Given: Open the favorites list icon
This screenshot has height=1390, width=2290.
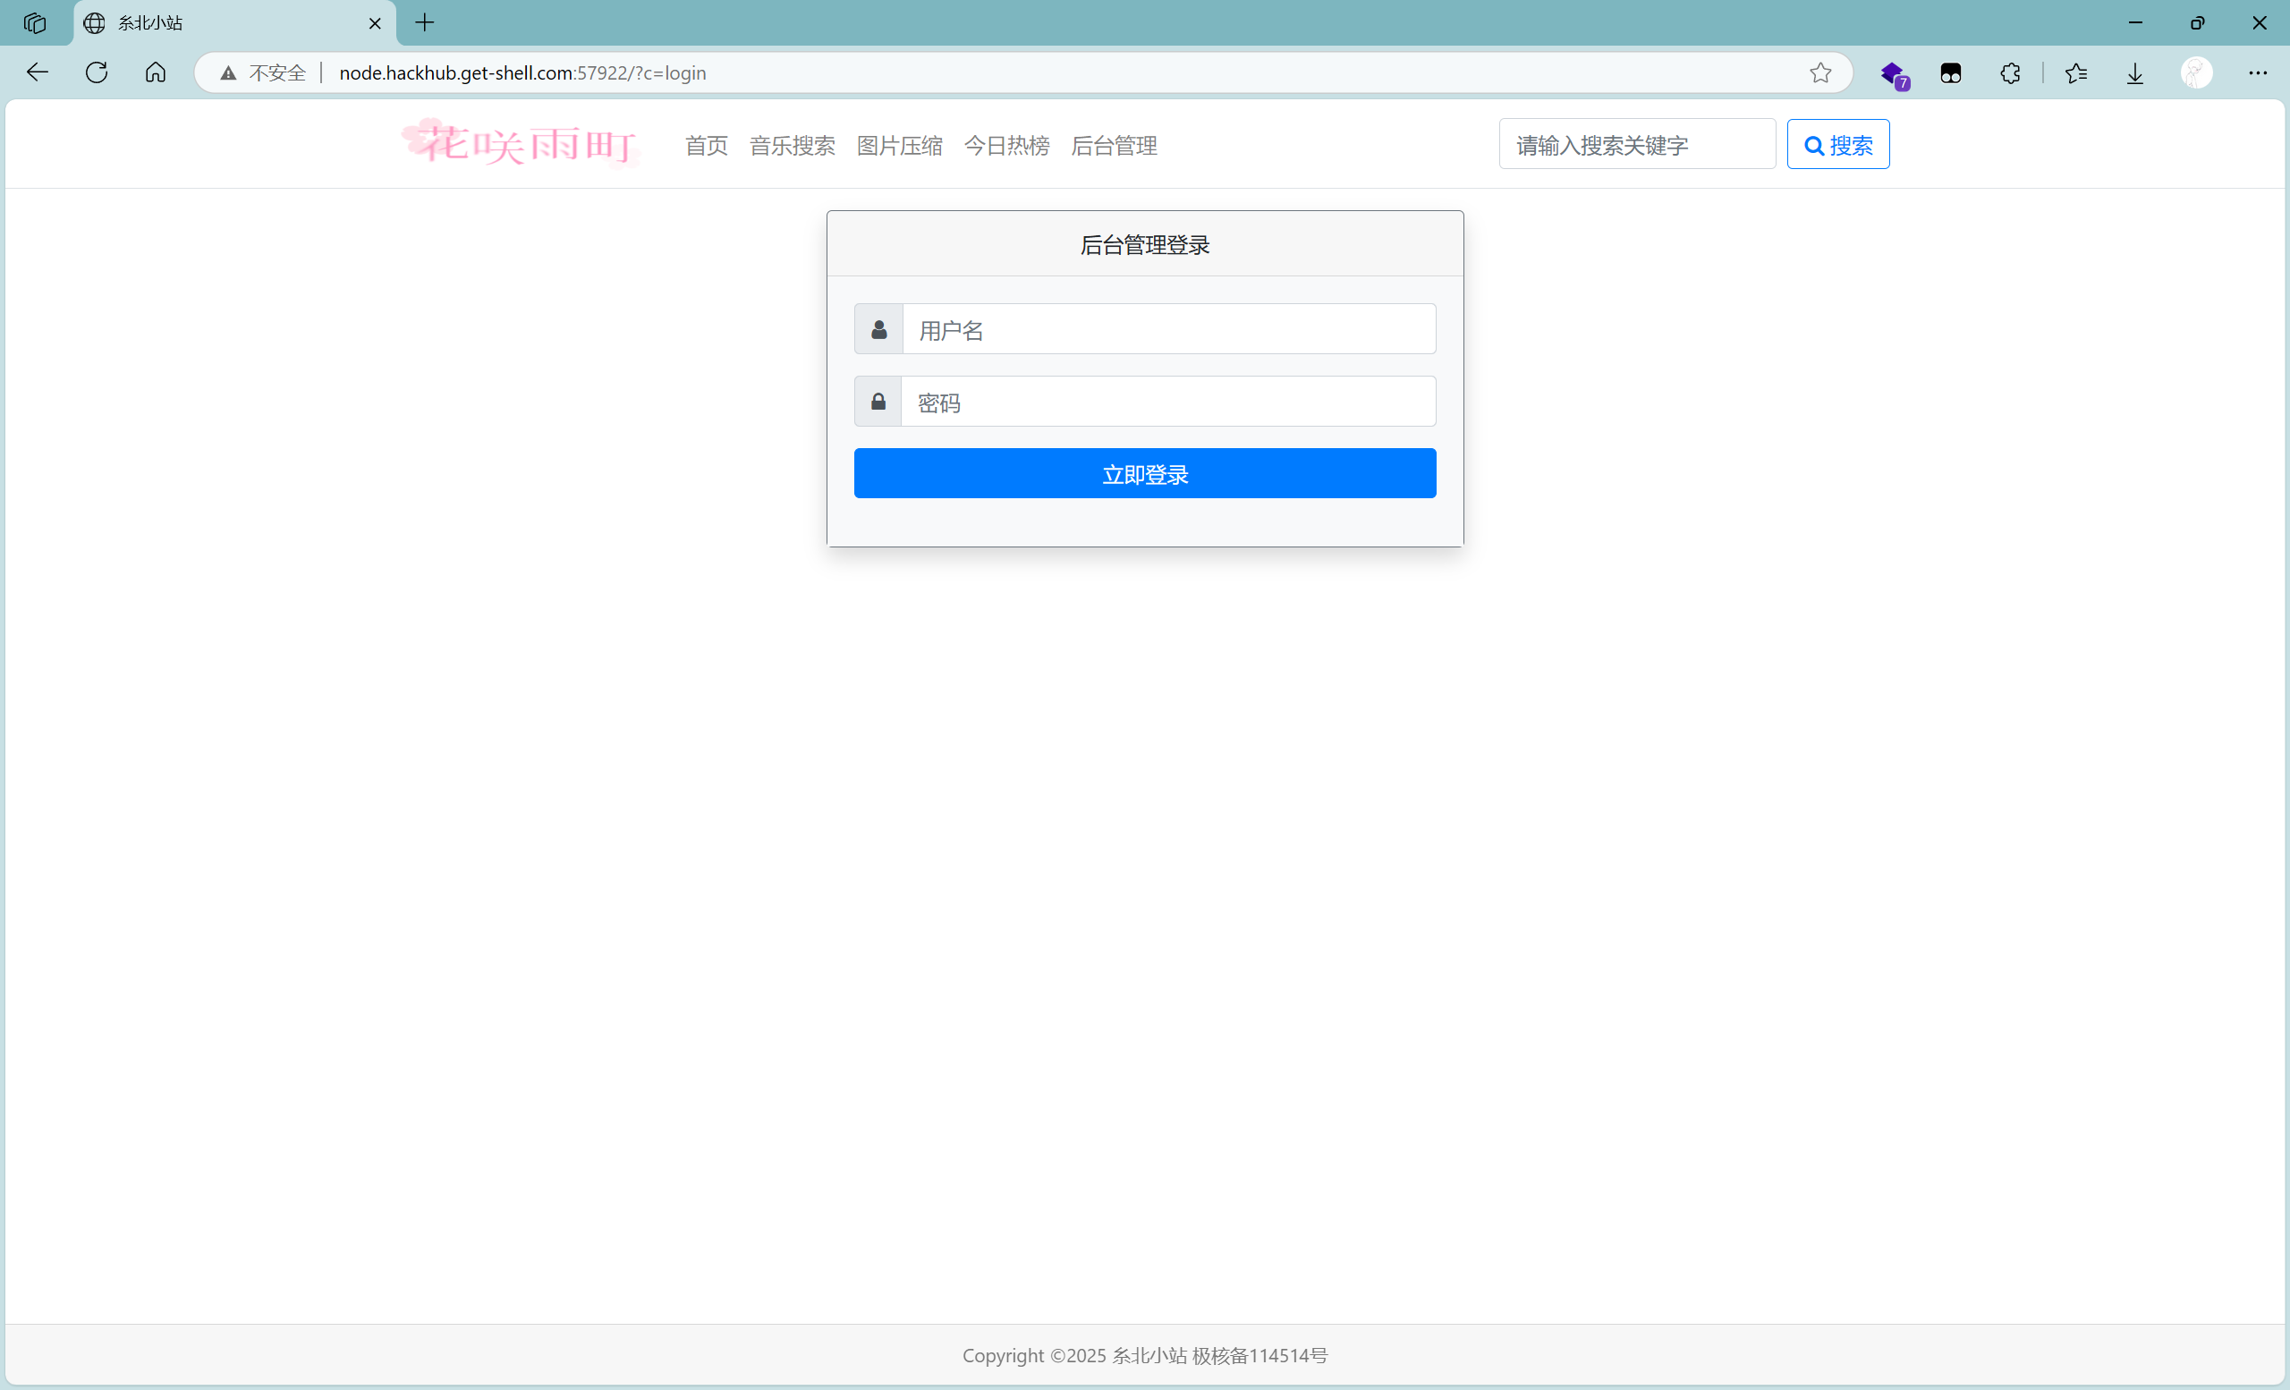Looking at the screenshot, I should (x=2076, y=73).
